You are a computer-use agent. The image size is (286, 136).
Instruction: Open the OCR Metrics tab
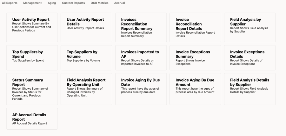pos(99,3)
